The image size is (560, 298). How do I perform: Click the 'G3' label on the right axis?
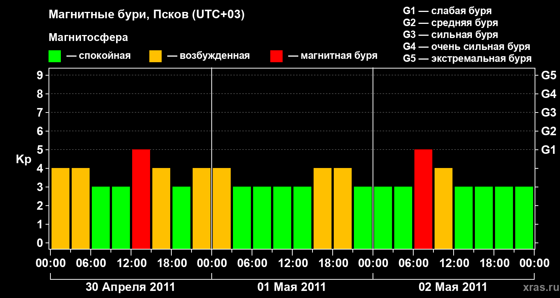(x=548, y=112)
